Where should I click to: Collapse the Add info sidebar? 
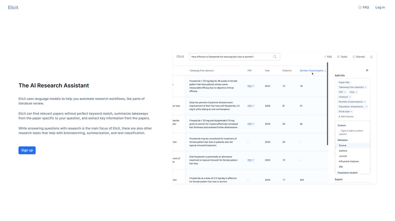tap(367, 70)
